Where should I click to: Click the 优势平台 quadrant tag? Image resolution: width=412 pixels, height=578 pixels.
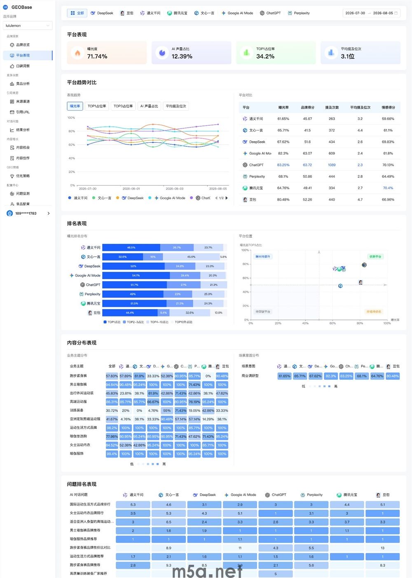(x=375, y=256)
